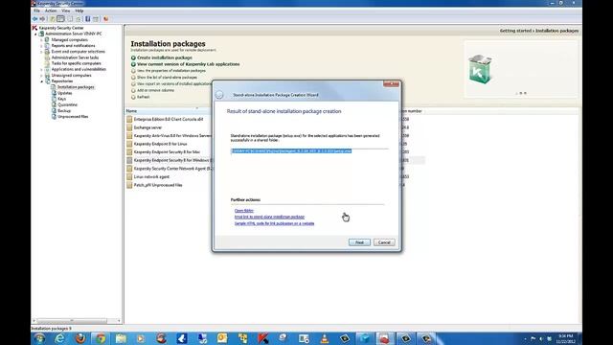This screenshot has width=613, height=345.
Task: Open the View menu
Action: click(x=66, y=11)
